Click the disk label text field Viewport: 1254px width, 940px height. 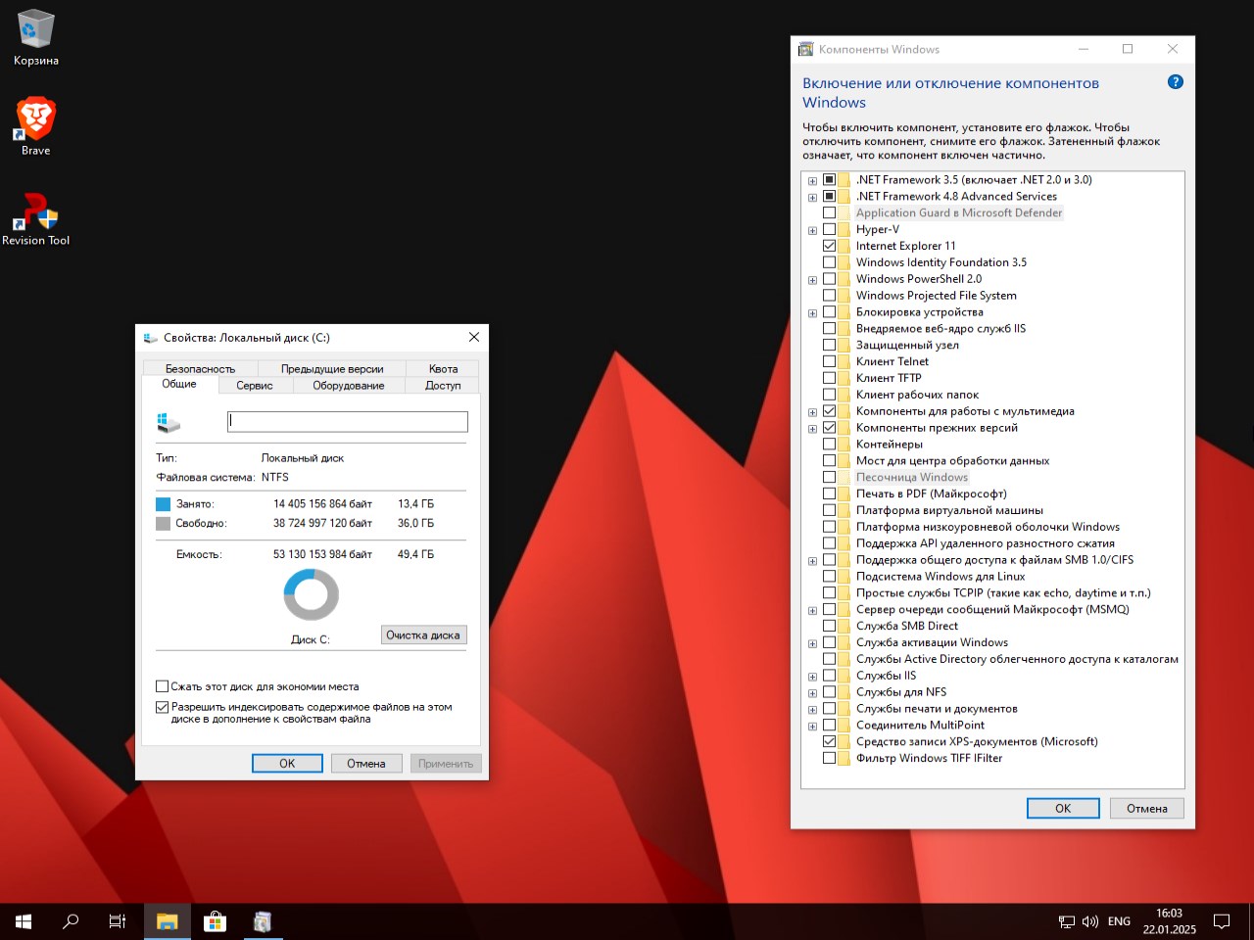click(348, 422)
